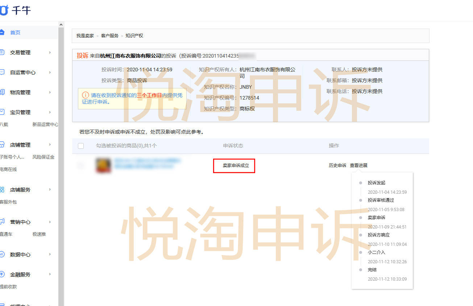Screen dimensions: 473x306
Task: Expand the 物流管理 submenu arrow
Action: click(x=50, y=92)
